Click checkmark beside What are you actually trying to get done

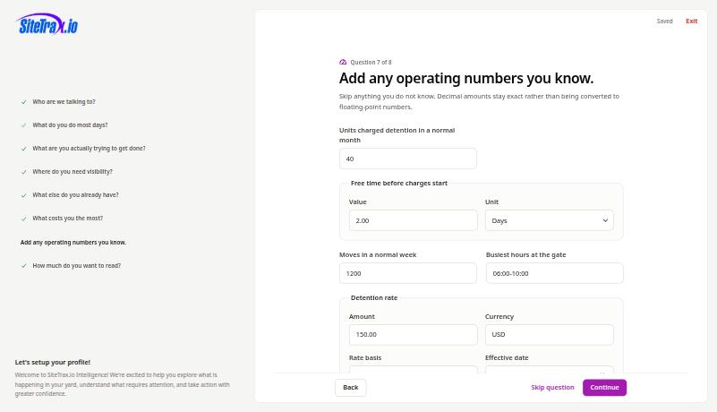tap(24, 149)
